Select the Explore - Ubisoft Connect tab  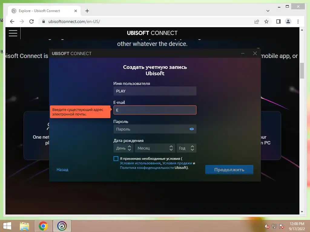(44, 11)
